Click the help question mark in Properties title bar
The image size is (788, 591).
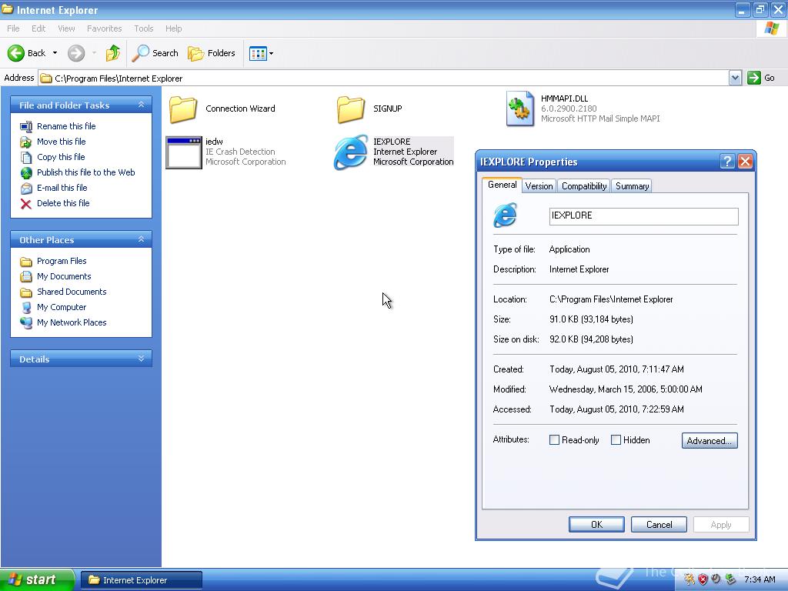726,162
